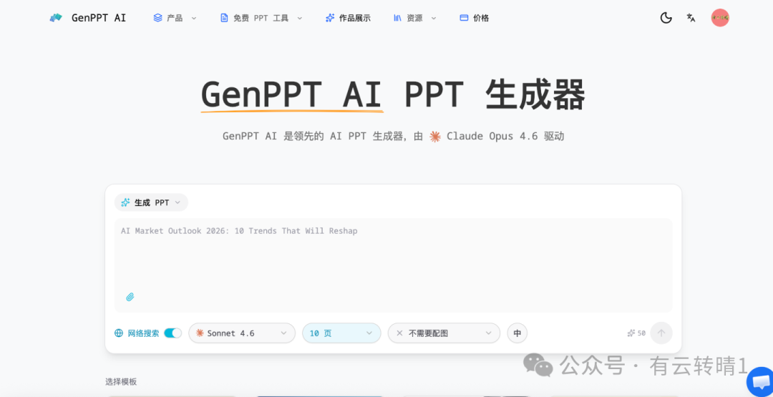The height and width of the screenshot is (397, 773).
Task: Click the 价格 card icon
Action: coord(463,18)
